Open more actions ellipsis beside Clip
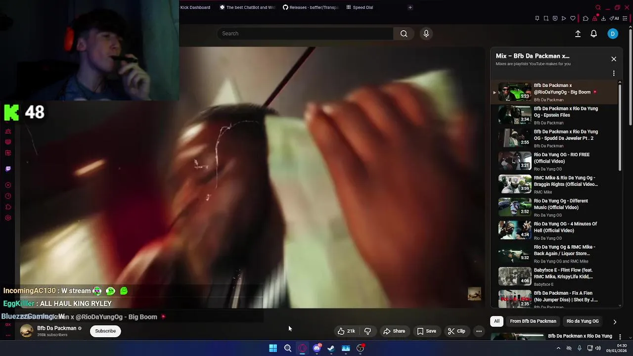633x356 pixels. click(x=479, y=331)
